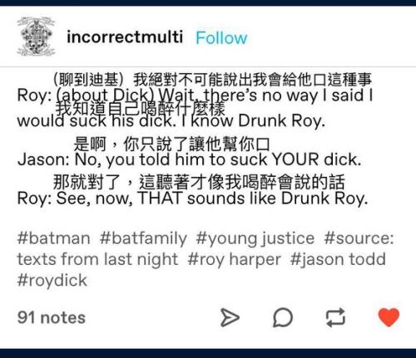Image resolution: width=416 pixels, height=358 pixels.
Task: Click Jason's dialogue line
Action: coord(190,159)
